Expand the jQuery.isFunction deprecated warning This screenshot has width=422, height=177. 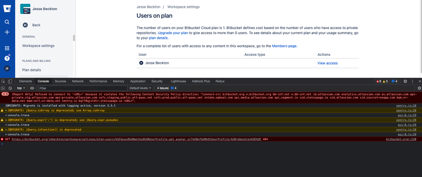6,129
